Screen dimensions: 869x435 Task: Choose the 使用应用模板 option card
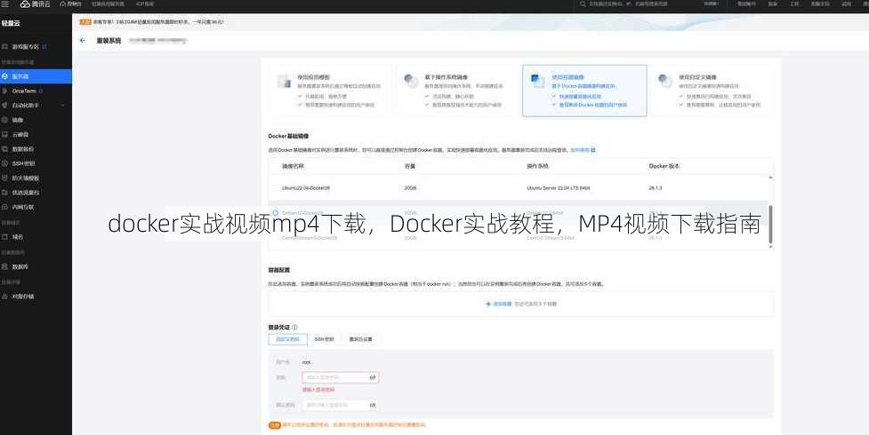[330, 91]
